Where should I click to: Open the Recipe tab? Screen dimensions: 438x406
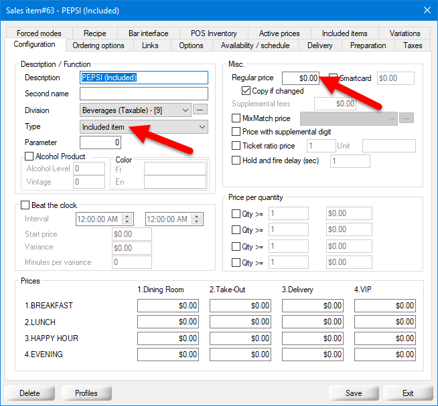[95, 33]
